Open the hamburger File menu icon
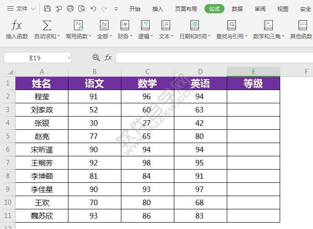 click(10, 9)
